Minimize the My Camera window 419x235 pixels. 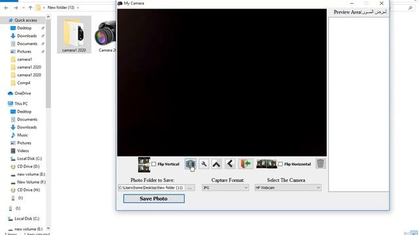352,3
